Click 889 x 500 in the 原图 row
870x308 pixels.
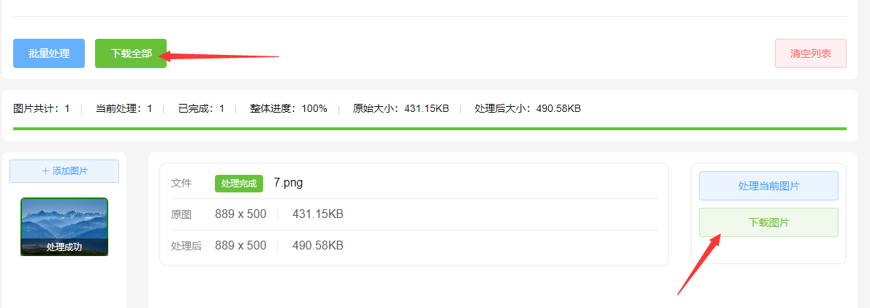click(x=241, y=214)
